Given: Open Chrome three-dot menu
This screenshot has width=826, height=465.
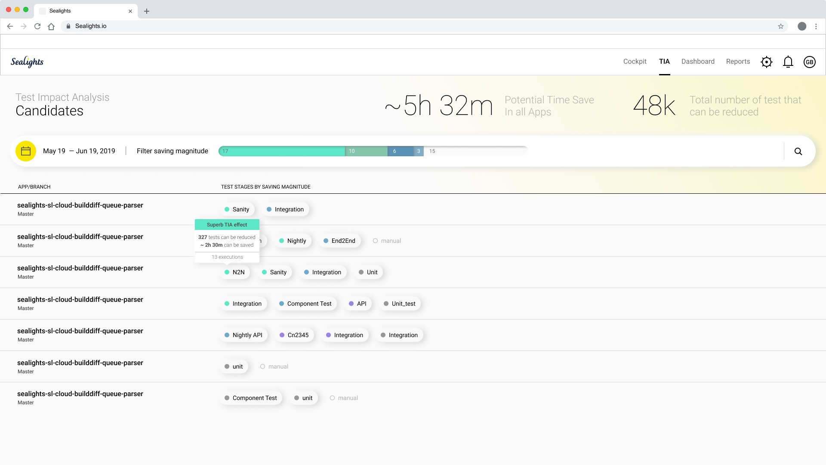Looking at the screenshot, I should coord(816,26).
